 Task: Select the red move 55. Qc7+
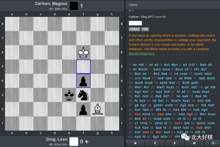pyautogui.click(x=178, y=123)
